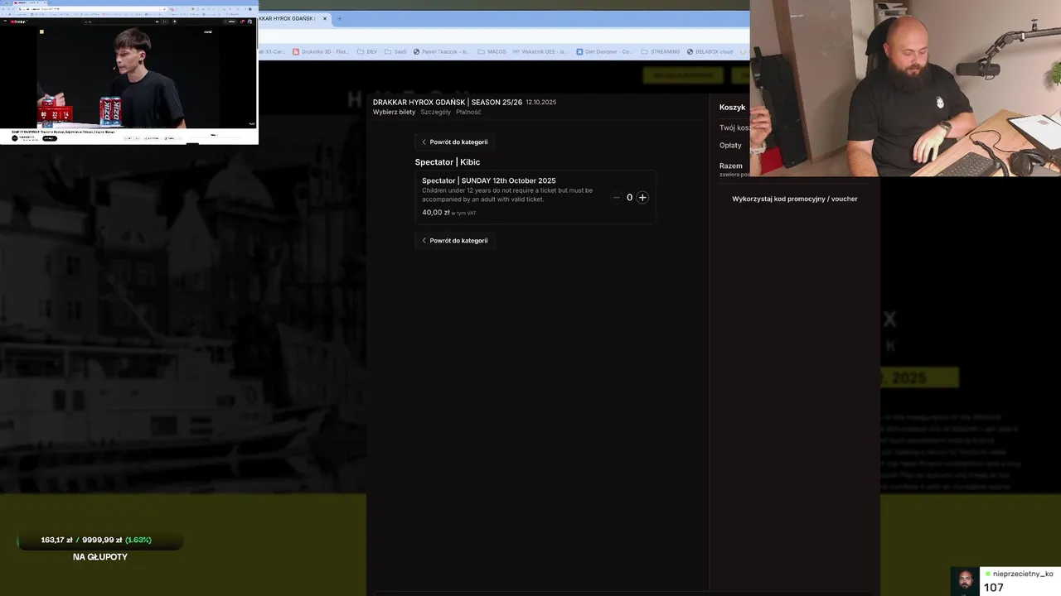Open 'Diet Designer' bookmark
Viewport: 1061px width, 596px height.
tap(603, 51)
